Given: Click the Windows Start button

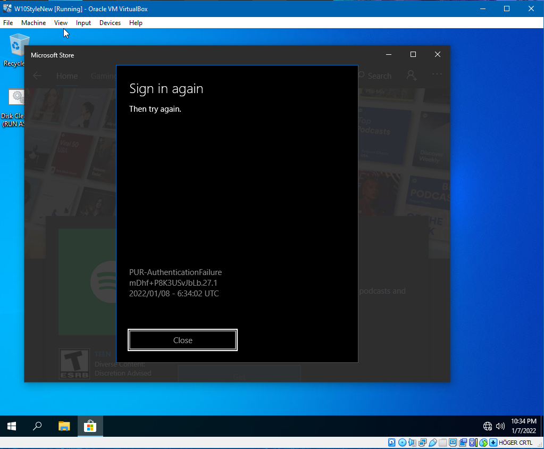Looking at the screenshot, I should 12,426.
